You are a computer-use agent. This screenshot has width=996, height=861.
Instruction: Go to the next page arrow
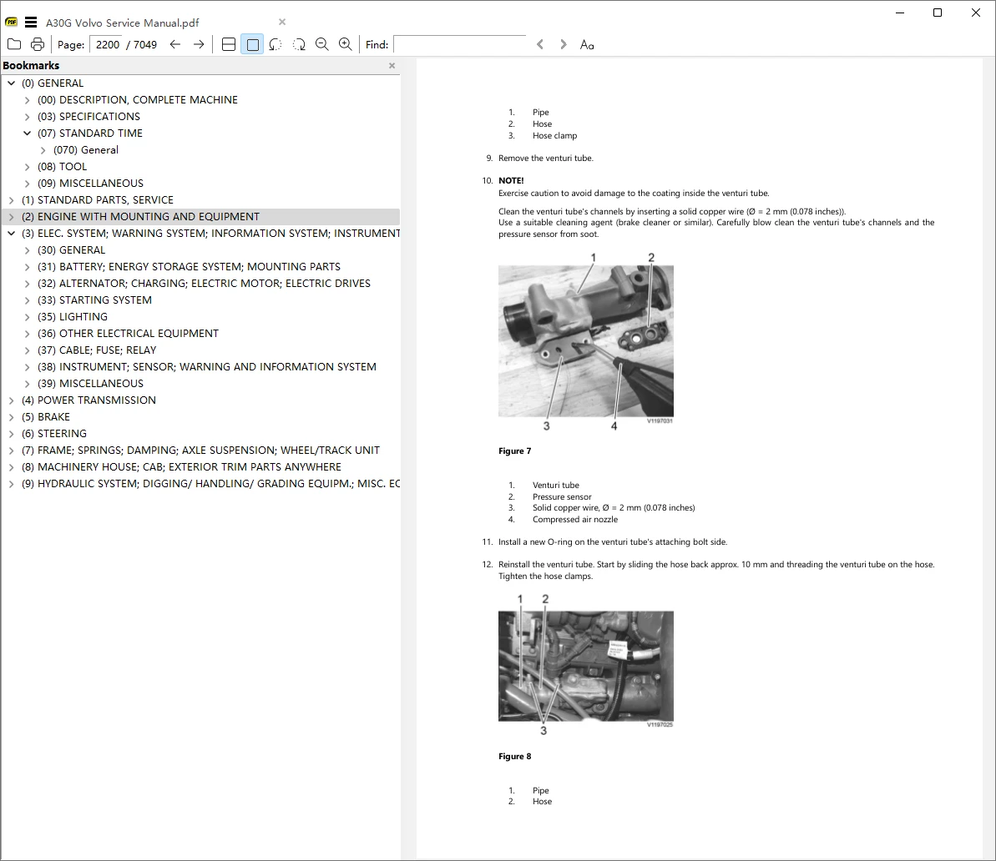[199, 44]
